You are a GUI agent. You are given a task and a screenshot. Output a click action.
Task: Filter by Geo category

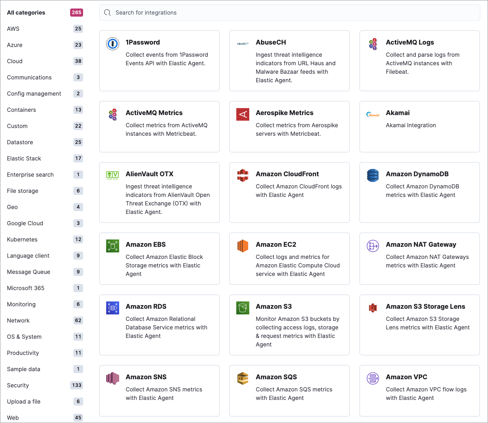pos(45,207)
